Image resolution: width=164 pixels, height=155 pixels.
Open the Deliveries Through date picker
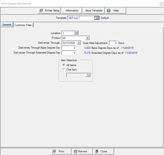pyautogui.click(x=79, y=43)
